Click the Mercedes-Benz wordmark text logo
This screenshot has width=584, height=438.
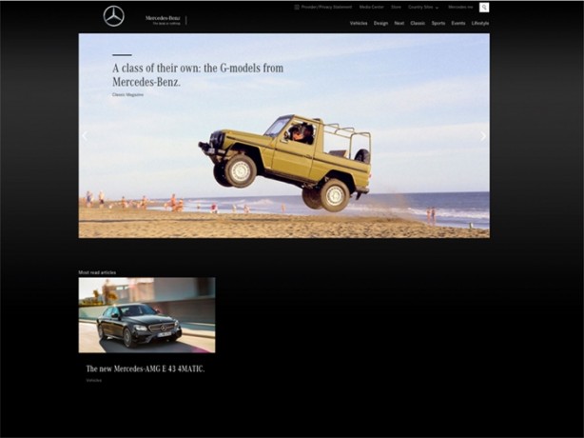pos(163,19)
